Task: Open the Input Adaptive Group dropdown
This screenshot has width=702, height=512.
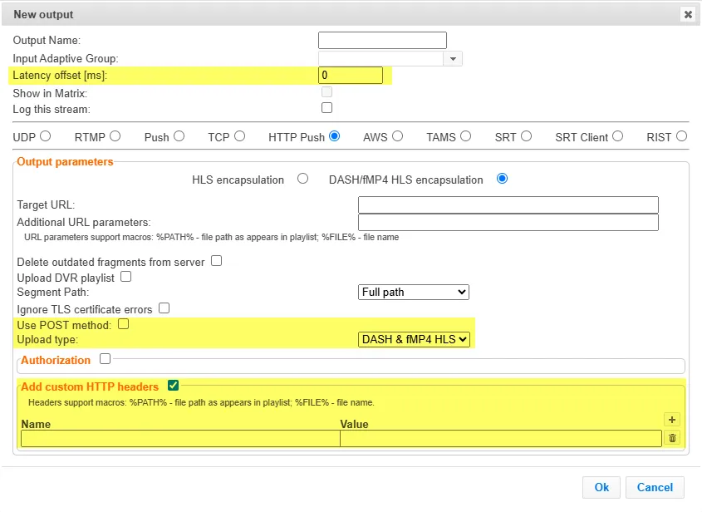Action: click(453, 59)
